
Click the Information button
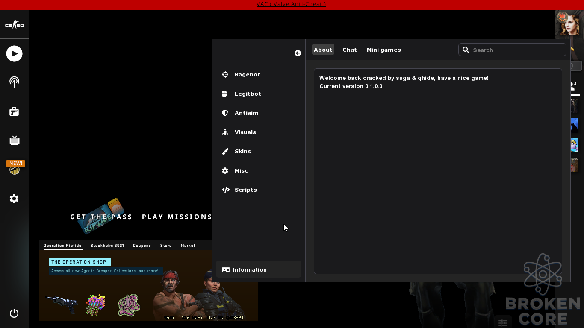(x=259, y=269)
